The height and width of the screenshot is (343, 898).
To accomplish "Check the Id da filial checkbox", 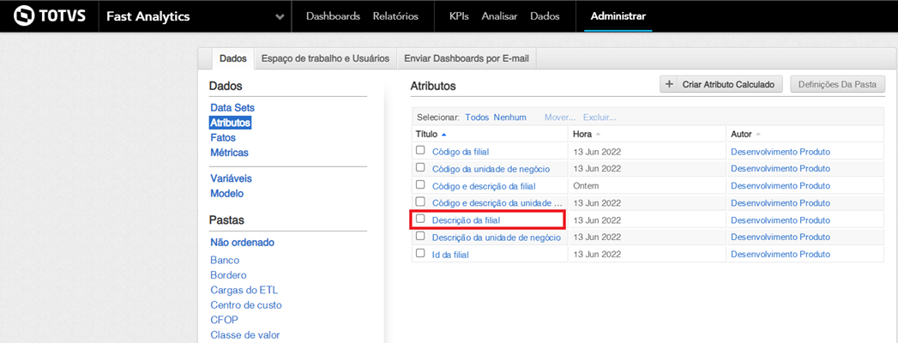I will click(x=420, y=253).
